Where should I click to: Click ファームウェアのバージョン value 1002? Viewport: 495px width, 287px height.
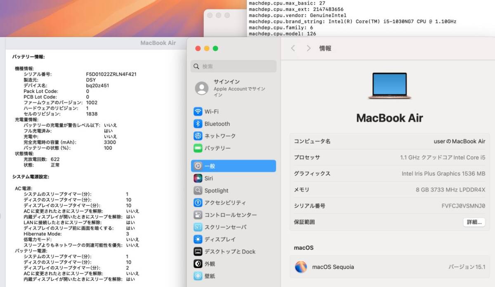point(92,103)
